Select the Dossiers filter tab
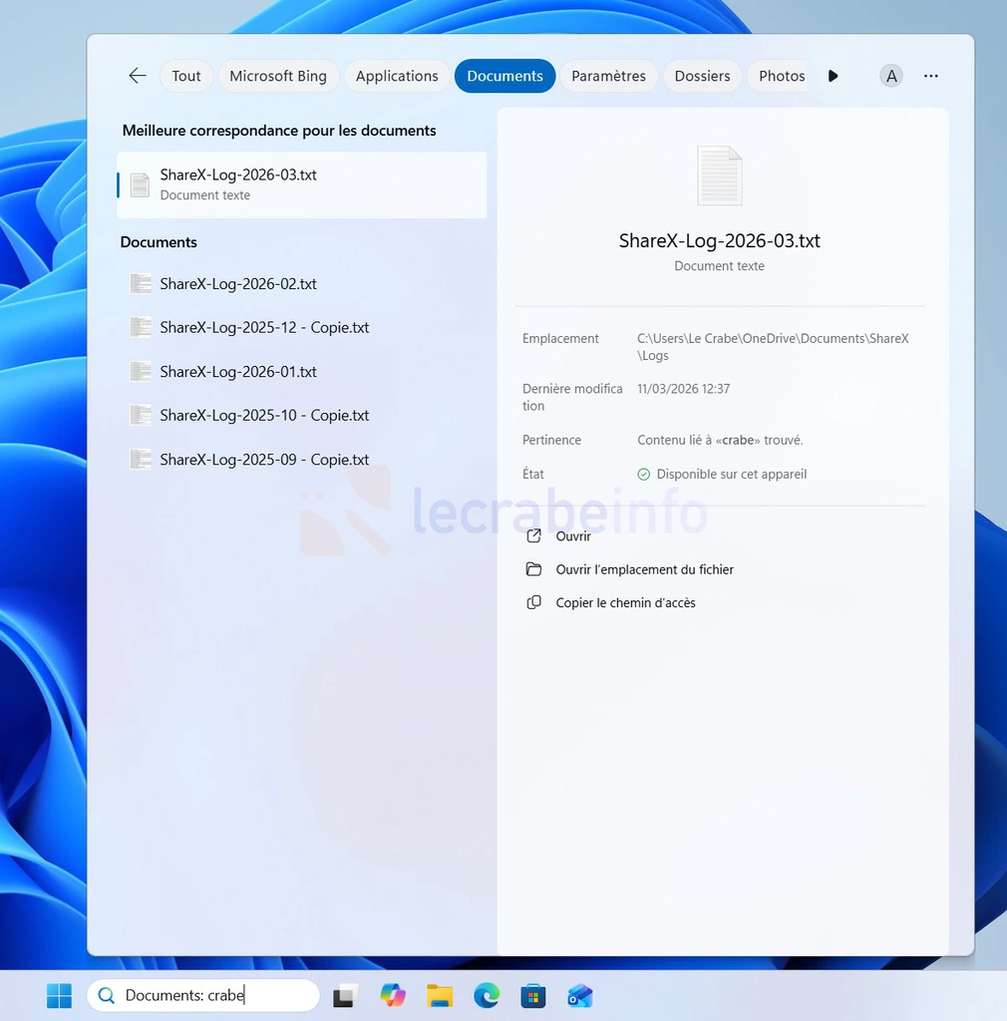The width and height of the screenshot is (1007, 1021). pyautogui.click(x=702, y=76)
